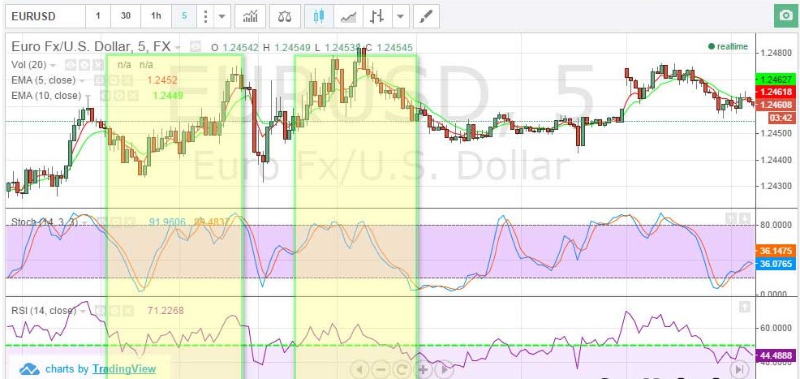800x379 pixels.
Task: Open Stoch indicator settings gear
Action: [116, 222]
